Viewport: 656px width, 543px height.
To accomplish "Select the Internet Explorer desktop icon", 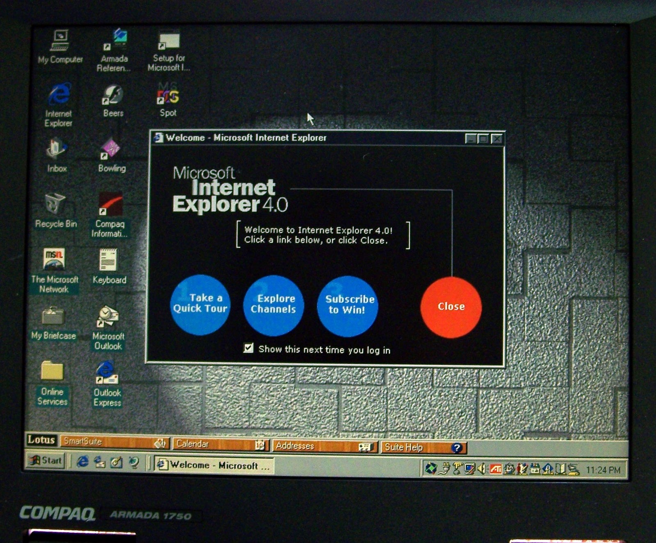I will pyautogui.click(x=59, y=105).
